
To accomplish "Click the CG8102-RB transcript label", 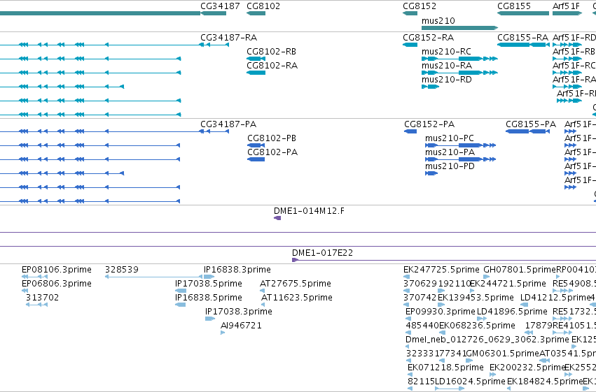I will click(x=272, y=52).
